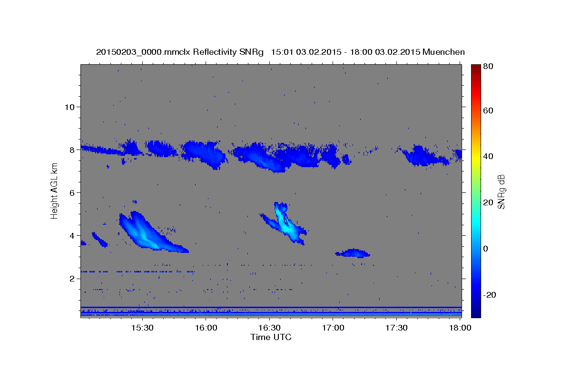Click the height tick label 6

tap(71, 192)
